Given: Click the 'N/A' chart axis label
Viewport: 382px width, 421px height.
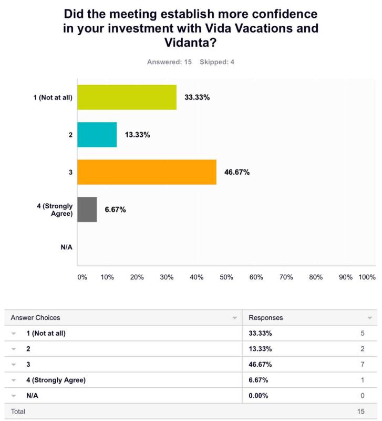Looking at the screenshot, I should 66,246.
